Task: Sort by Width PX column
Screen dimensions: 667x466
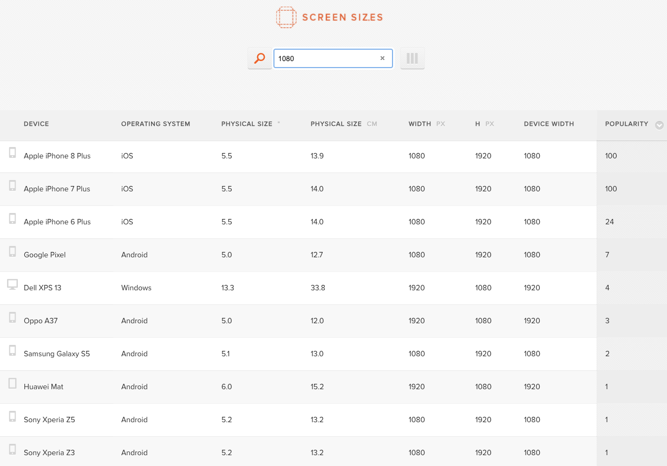Action: (x=427, y=124)
